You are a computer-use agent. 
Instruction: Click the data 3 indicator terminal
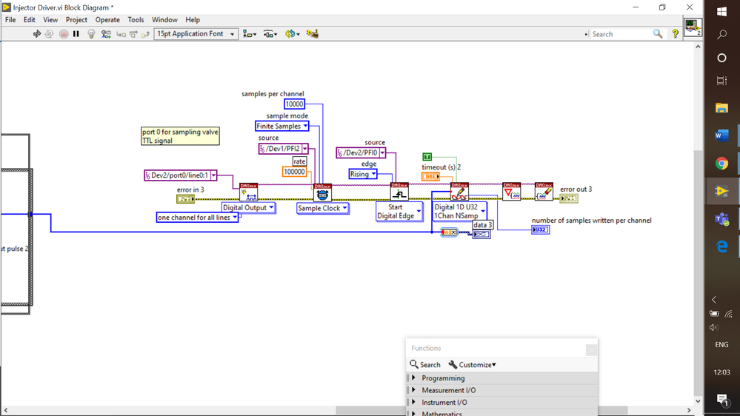coord(481,235)
